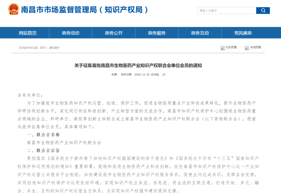Click the 来源 label

[x=114, y=75]
